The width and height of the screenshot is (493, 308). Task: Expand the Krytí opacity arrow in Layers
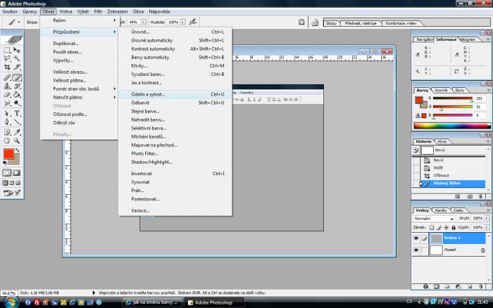point(486,219)
